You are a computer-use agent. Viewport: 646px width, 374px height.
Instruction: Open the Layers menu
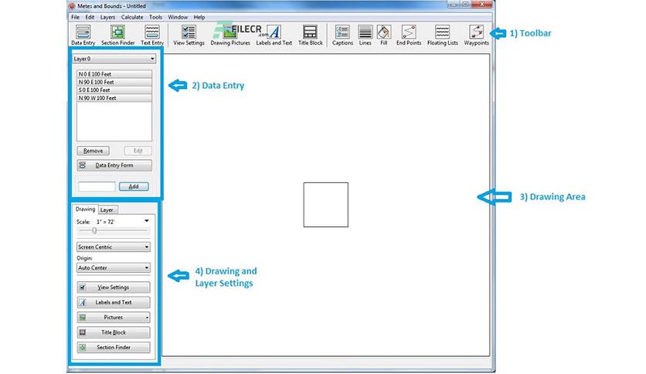(x=107, y=17)
